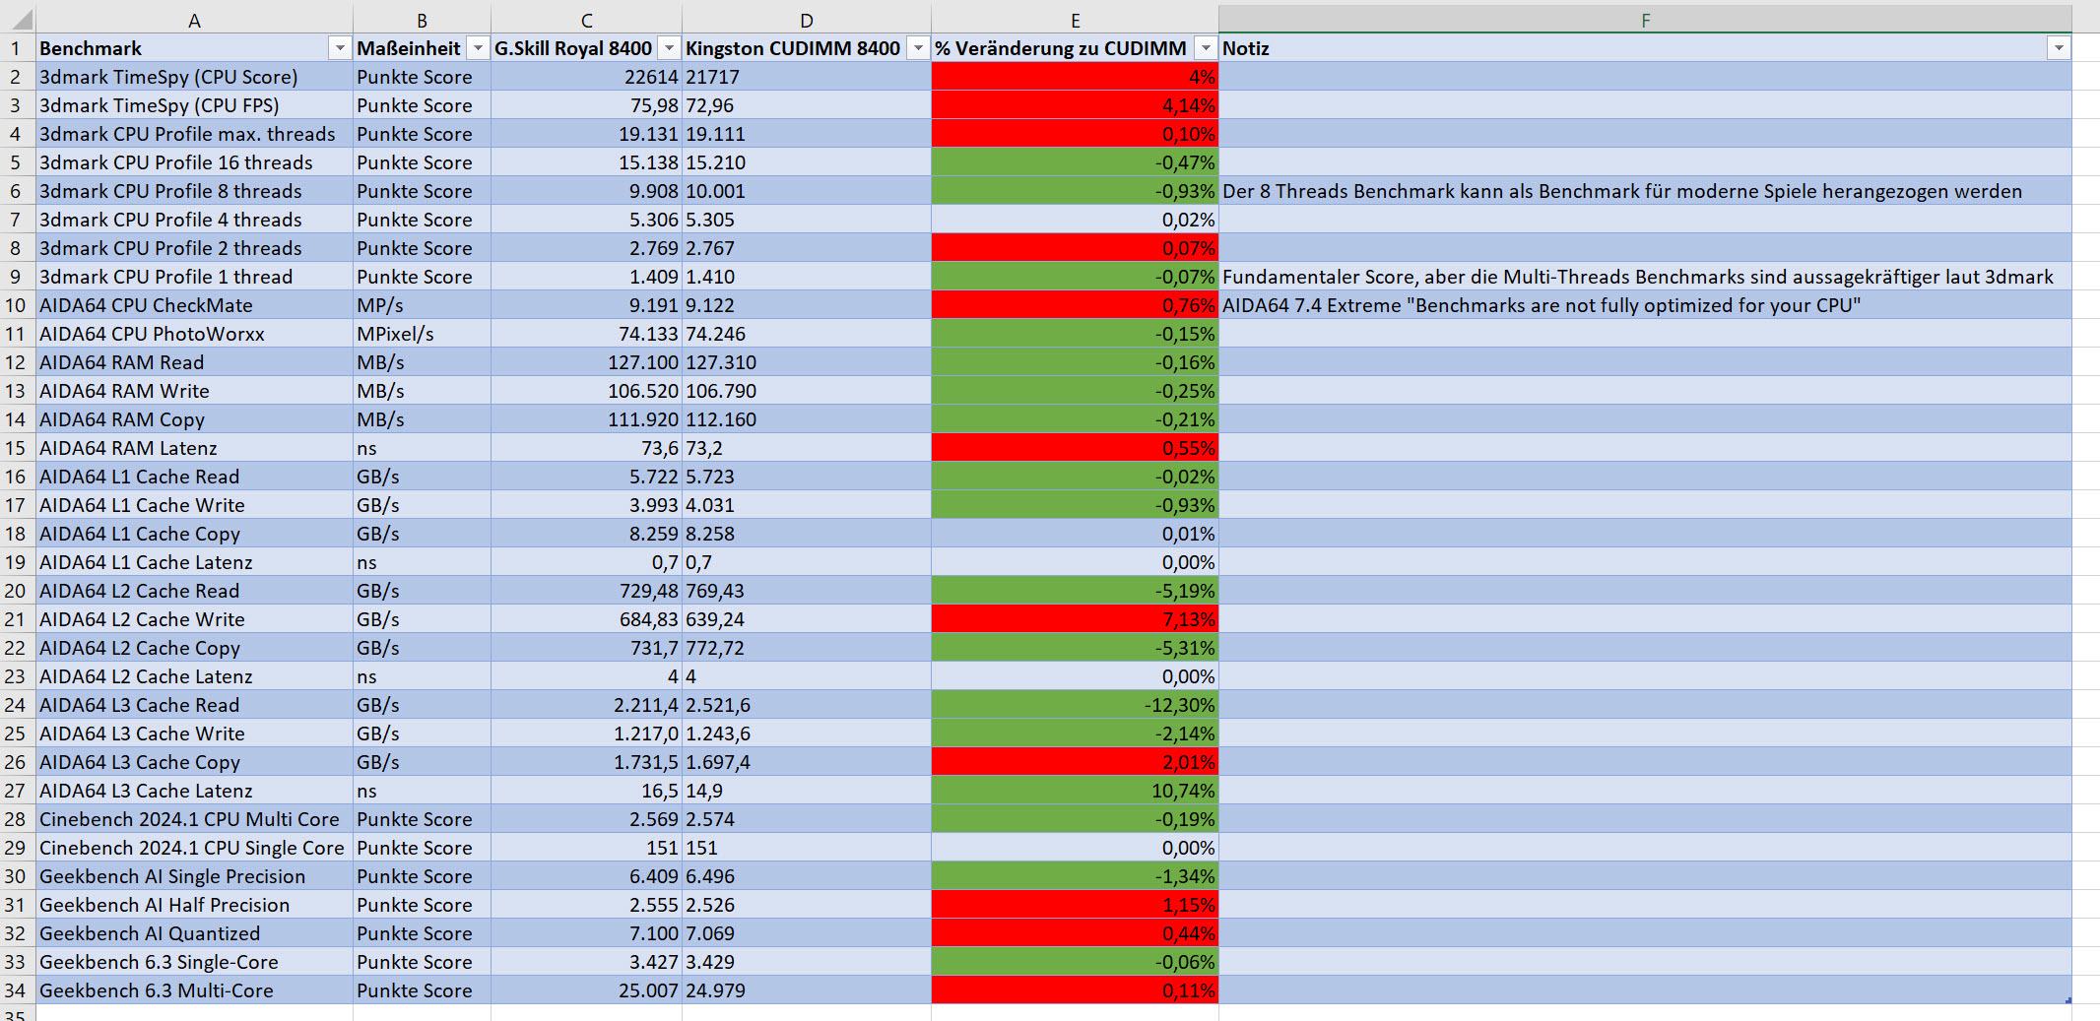Open the Notiz column filter dropdown
The width and height of the screenshot is (2100, 1021).
(2059, 48)
